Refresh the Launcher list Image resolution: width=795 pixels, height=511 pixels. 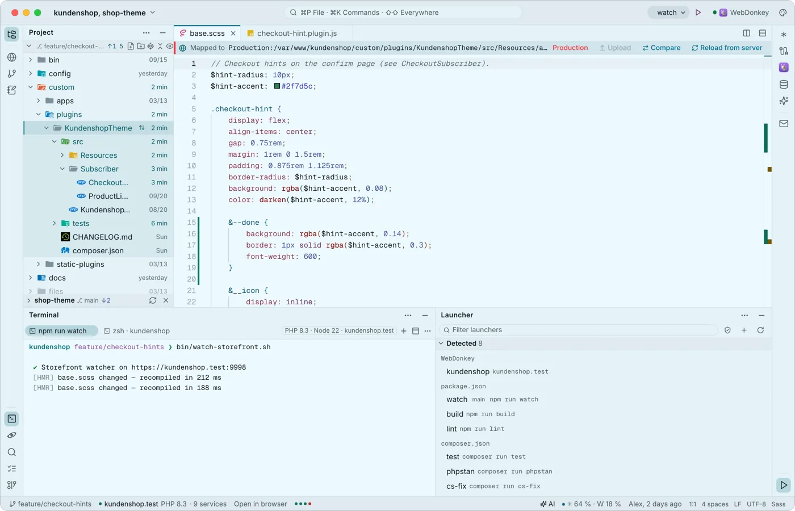[x=760, y=330]
